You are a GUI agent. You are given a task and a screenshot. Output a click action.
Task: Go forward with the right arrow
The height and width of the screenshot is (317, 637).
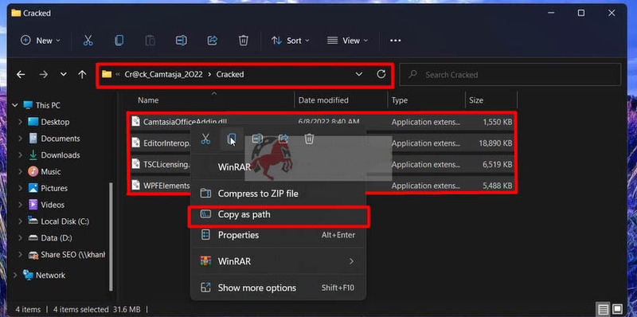pos(44,74)
